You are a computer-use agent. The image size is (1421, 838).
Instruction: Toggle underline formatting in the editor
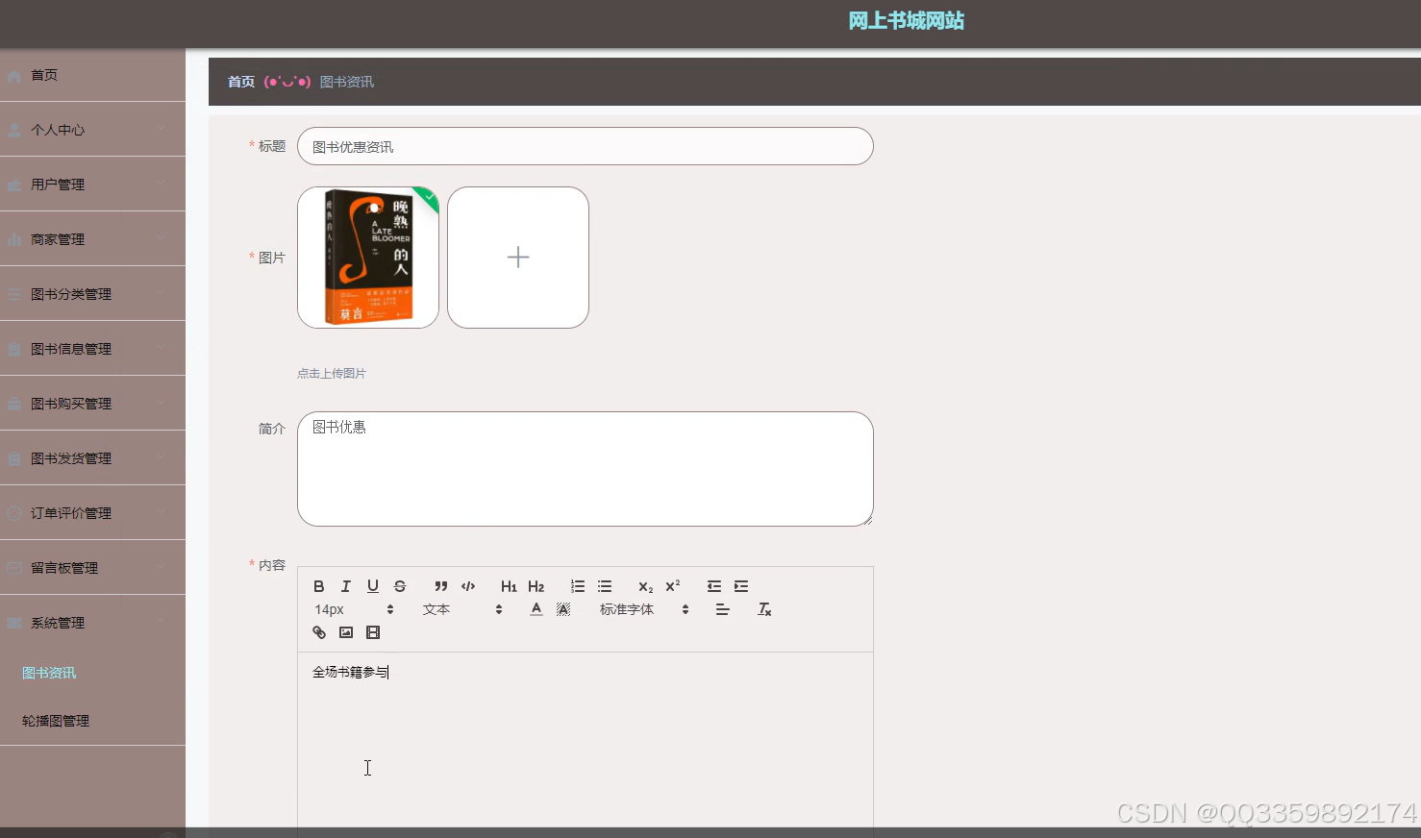373,586
